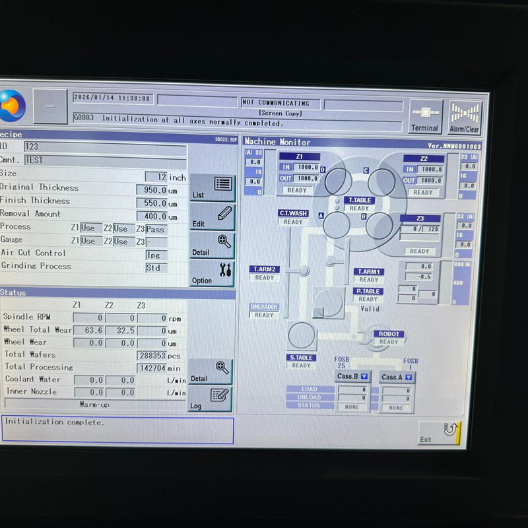528x528 pixels.
Task: Click the Warm-up status bar
Action: coord(94,405)
